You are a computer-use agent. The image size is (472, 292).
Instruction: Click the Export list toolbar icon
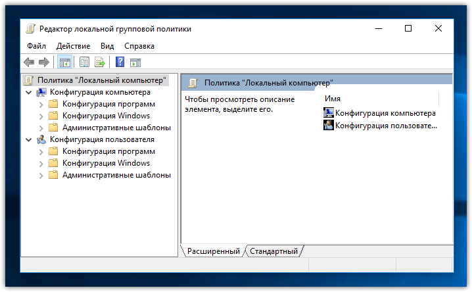[x=100, y=62]
